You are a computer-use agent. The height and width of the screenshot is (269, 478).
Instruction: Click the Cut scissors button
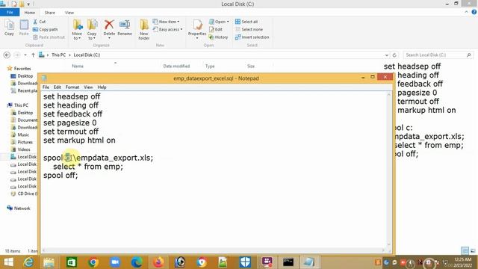(40, 22)
